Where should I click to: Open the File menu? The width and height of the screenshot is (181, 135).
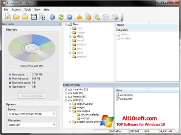(6, 10)
